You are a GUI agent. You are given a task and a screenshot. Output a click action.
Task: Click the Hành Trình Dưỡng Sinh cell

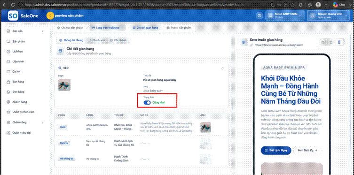tap(121, 159)
